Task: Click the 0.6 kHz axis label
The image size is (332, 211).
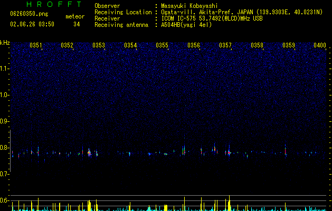Action: point(5,200)
